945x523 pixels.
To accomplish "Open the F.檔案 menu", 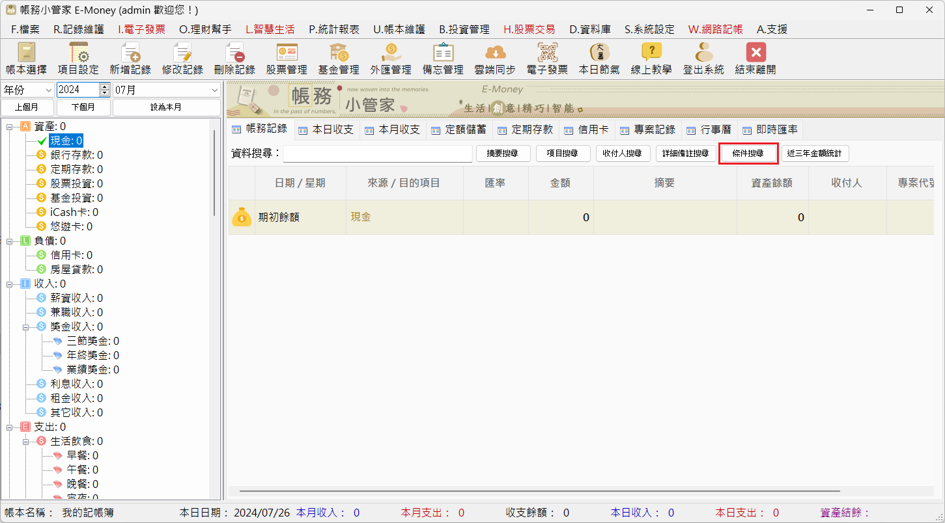I will pyautogui.click(x=25, y=29).
